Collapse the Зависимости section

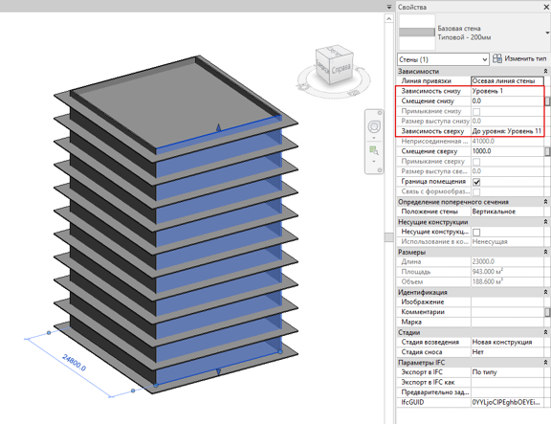545,72
